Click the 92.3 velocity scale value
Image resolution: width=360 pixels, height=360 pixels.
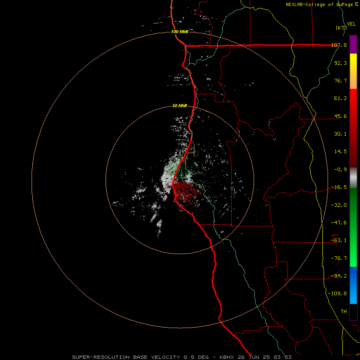[340, 63]
